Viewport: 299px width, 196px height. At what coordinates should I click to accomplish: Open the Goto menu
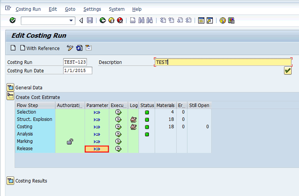(70, 9)
